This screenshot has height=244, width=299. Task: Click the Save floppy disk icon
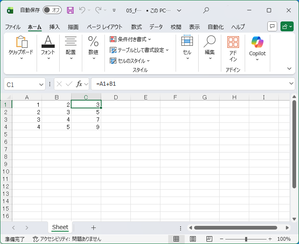pyautogui.click(x=70, y=10)
